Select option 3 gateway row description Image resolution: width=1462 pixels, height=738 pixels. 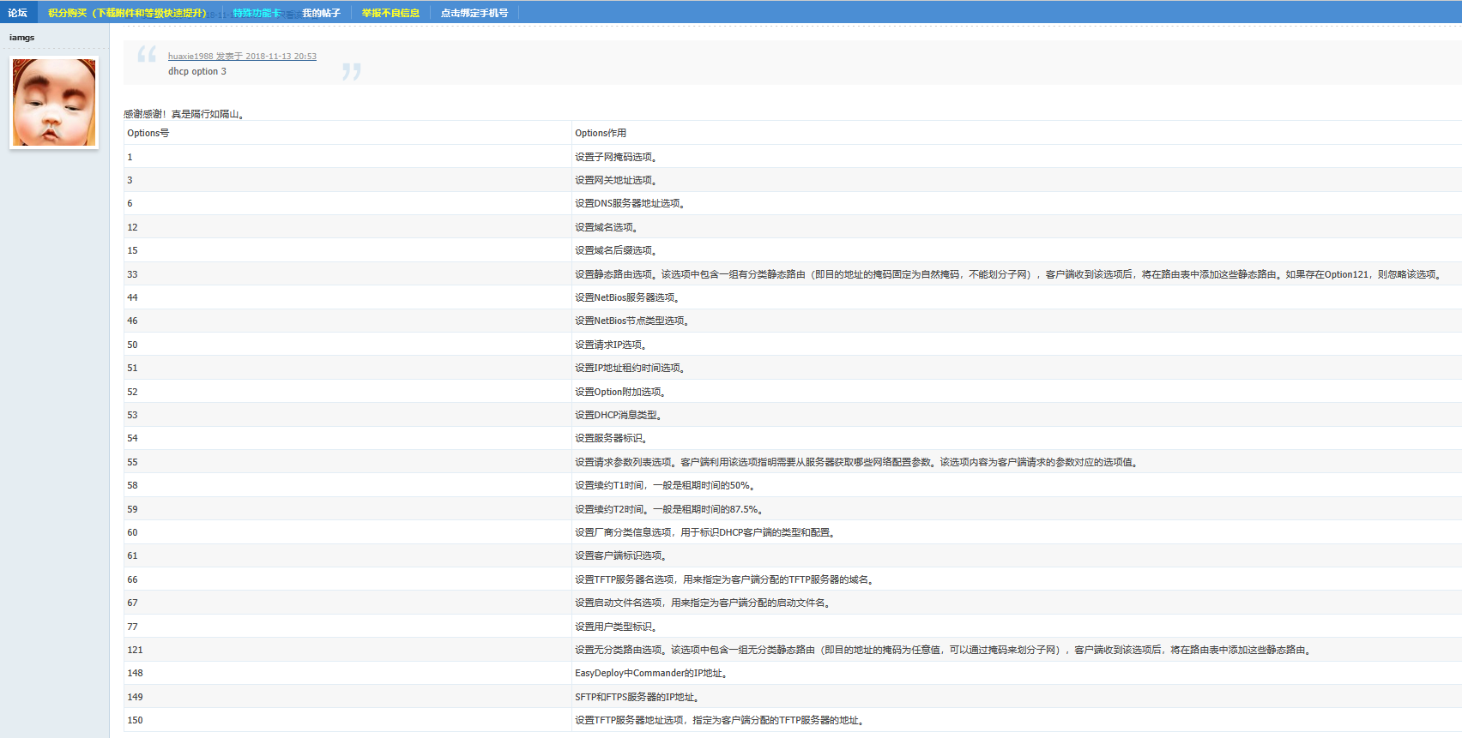point(615,180)
